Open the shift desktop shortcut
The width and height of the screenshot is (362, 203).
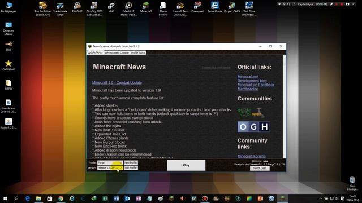(x=111, y=7)
